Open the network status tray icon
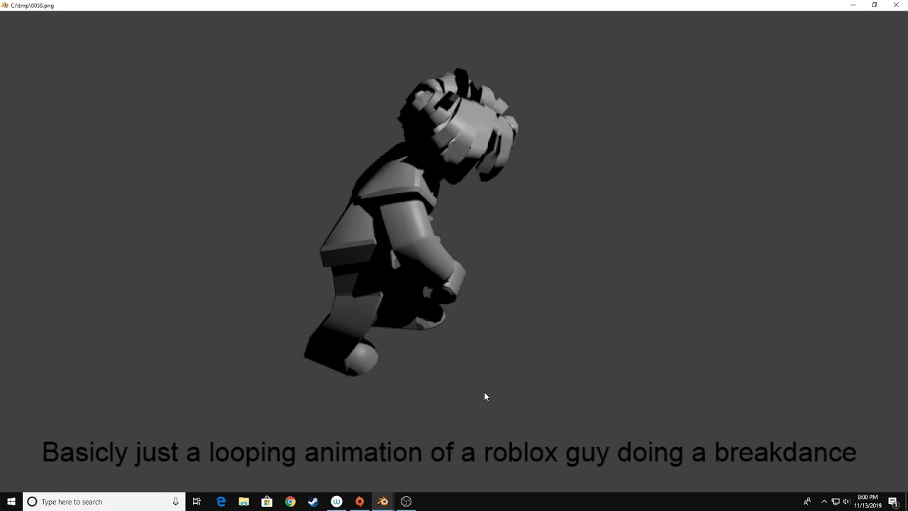 835,502
